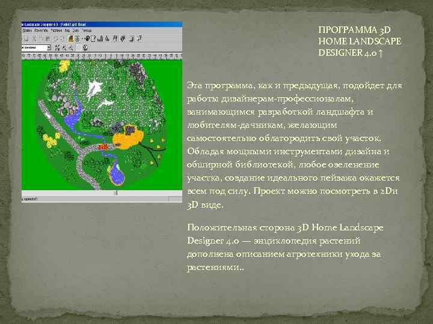433x324 pixels.
Task: Select the yellow shrub at the plan top
Action: (x=64, y=66)
